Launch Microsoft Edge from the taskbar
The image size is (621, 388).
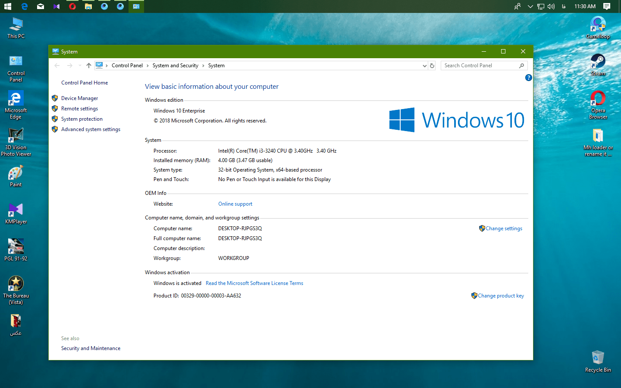(x=24, y=6)
